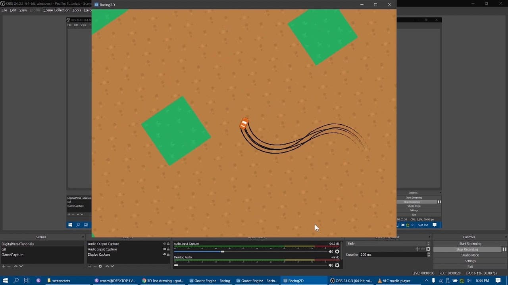508x285 pixels.
Task: Move the source up in the Sources list
Action: pyautogui.click(x=107, y=266)
